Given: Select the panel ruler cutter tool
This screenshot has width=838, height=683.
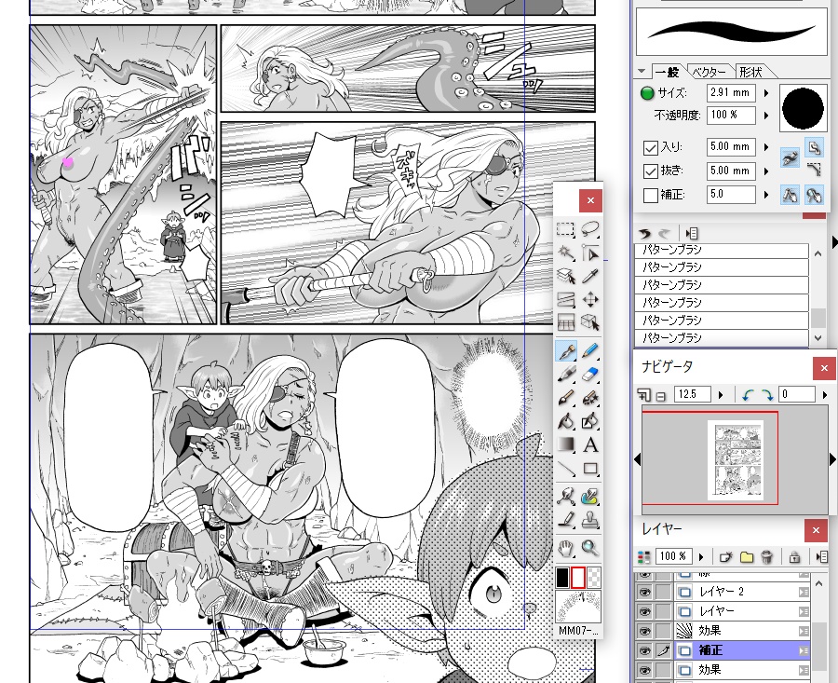Looking at the screenshot, I should coord(565,299).
